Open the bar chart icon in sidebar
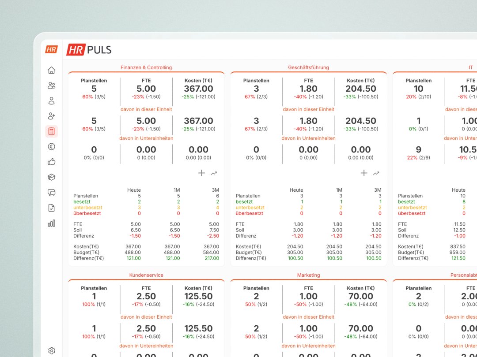The width and height of the screenshot is (477, 357). pyautogui.click(x=51, y=223)
